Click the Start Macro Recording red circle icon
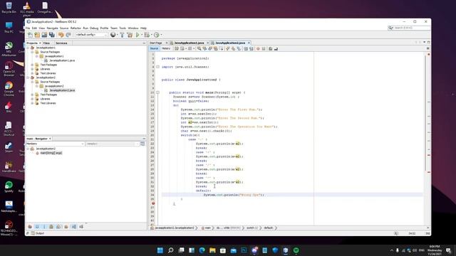This screenshot has width=456, height=256. coord(258,49)
